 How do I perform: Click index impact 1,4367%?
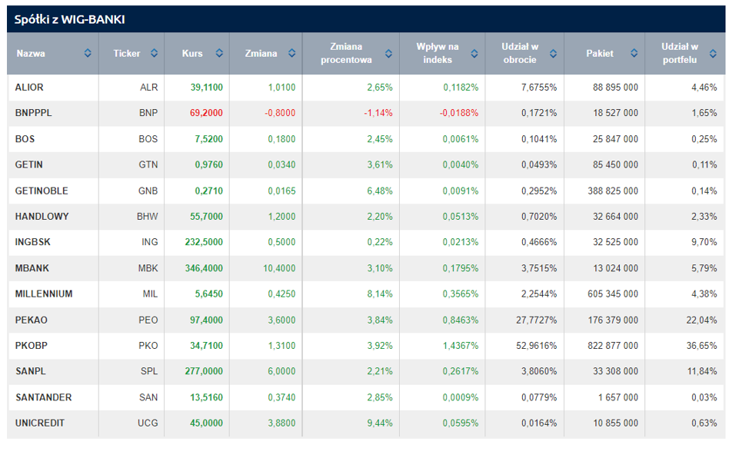pyautogui.click(x=461, y=346)
